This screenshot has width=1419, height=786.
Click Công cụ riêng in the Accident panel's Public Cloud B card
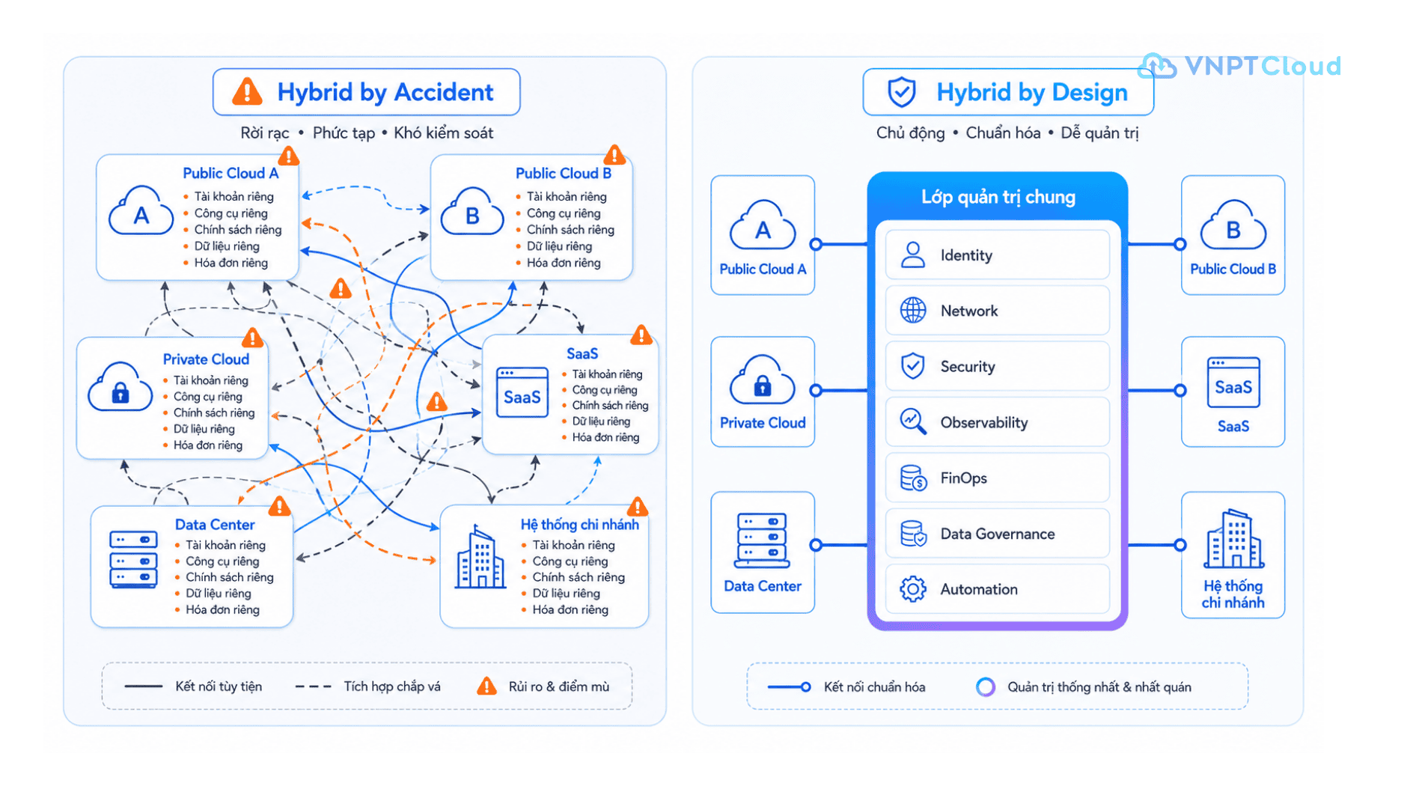(x=564, y=213)
